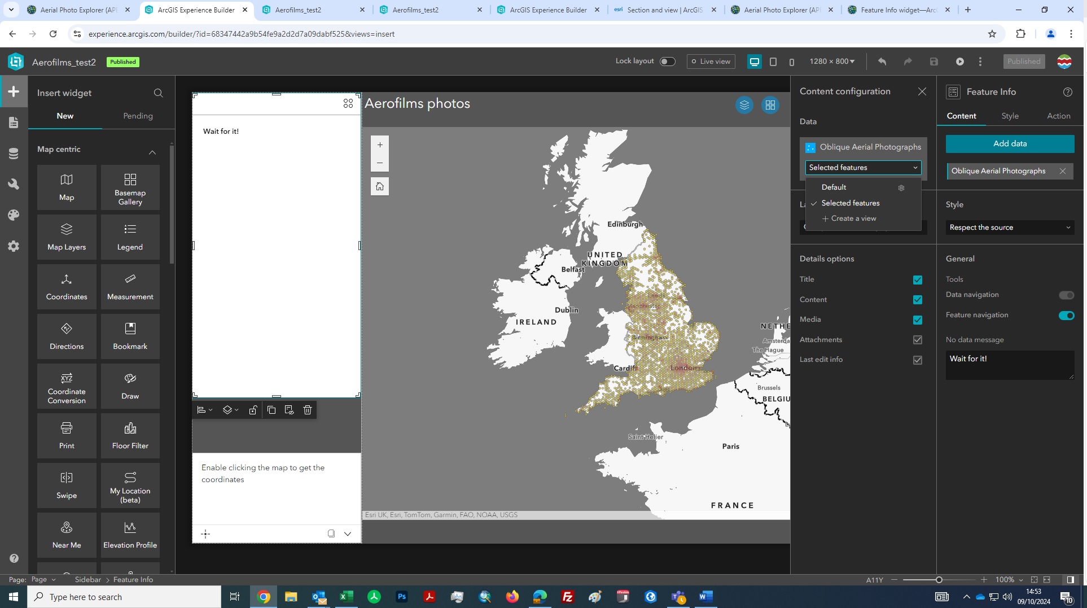Uncheck the Attachments details option
The width and height of the screenshot is (1087, 608).
pos(918,340)
